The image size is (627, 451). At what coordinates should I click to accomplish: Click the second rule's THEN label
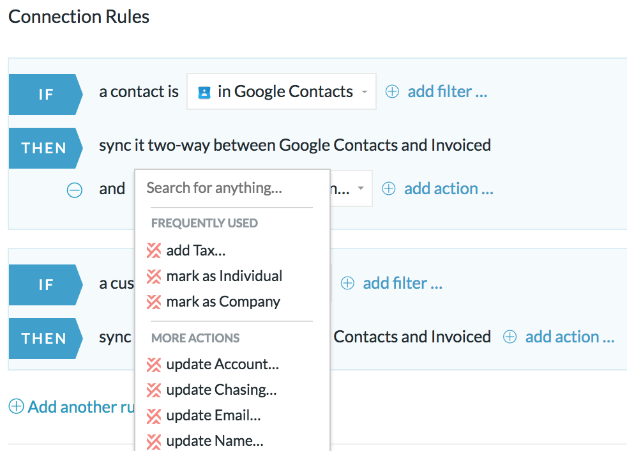coord(45,339)
